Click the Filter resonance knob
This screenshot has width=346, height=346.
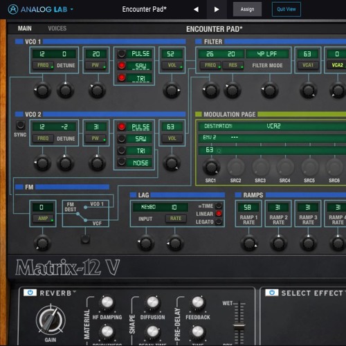(x=233, y=90)
